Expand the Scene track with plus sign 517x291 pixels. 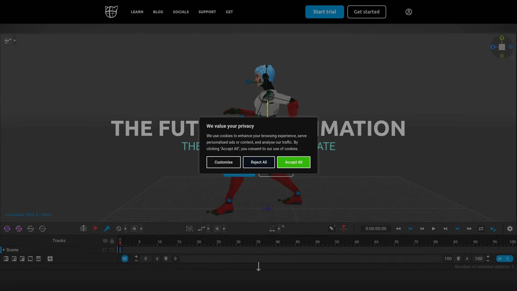click(x=4, y=250)
